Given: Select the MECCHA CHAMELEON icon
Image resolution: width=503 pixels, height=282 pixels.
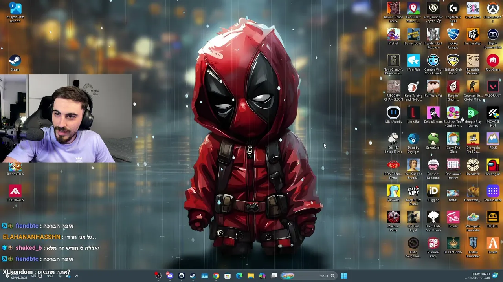Looking at the screenshot, I should pyautogui.click(x=393, y=91).
